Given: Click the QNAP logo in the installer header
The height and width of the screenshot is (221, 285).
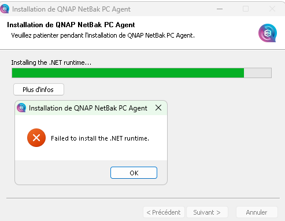Looking at the screenshot, I should [268, 33].
